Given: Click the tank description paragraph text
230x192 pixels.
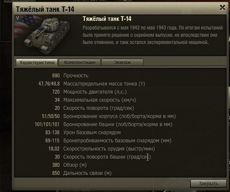Looking at the screenshot, I should point(153,35).
